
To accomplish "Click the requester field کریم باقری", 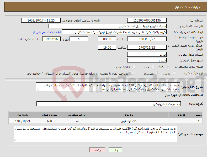I will click(114, 32).
